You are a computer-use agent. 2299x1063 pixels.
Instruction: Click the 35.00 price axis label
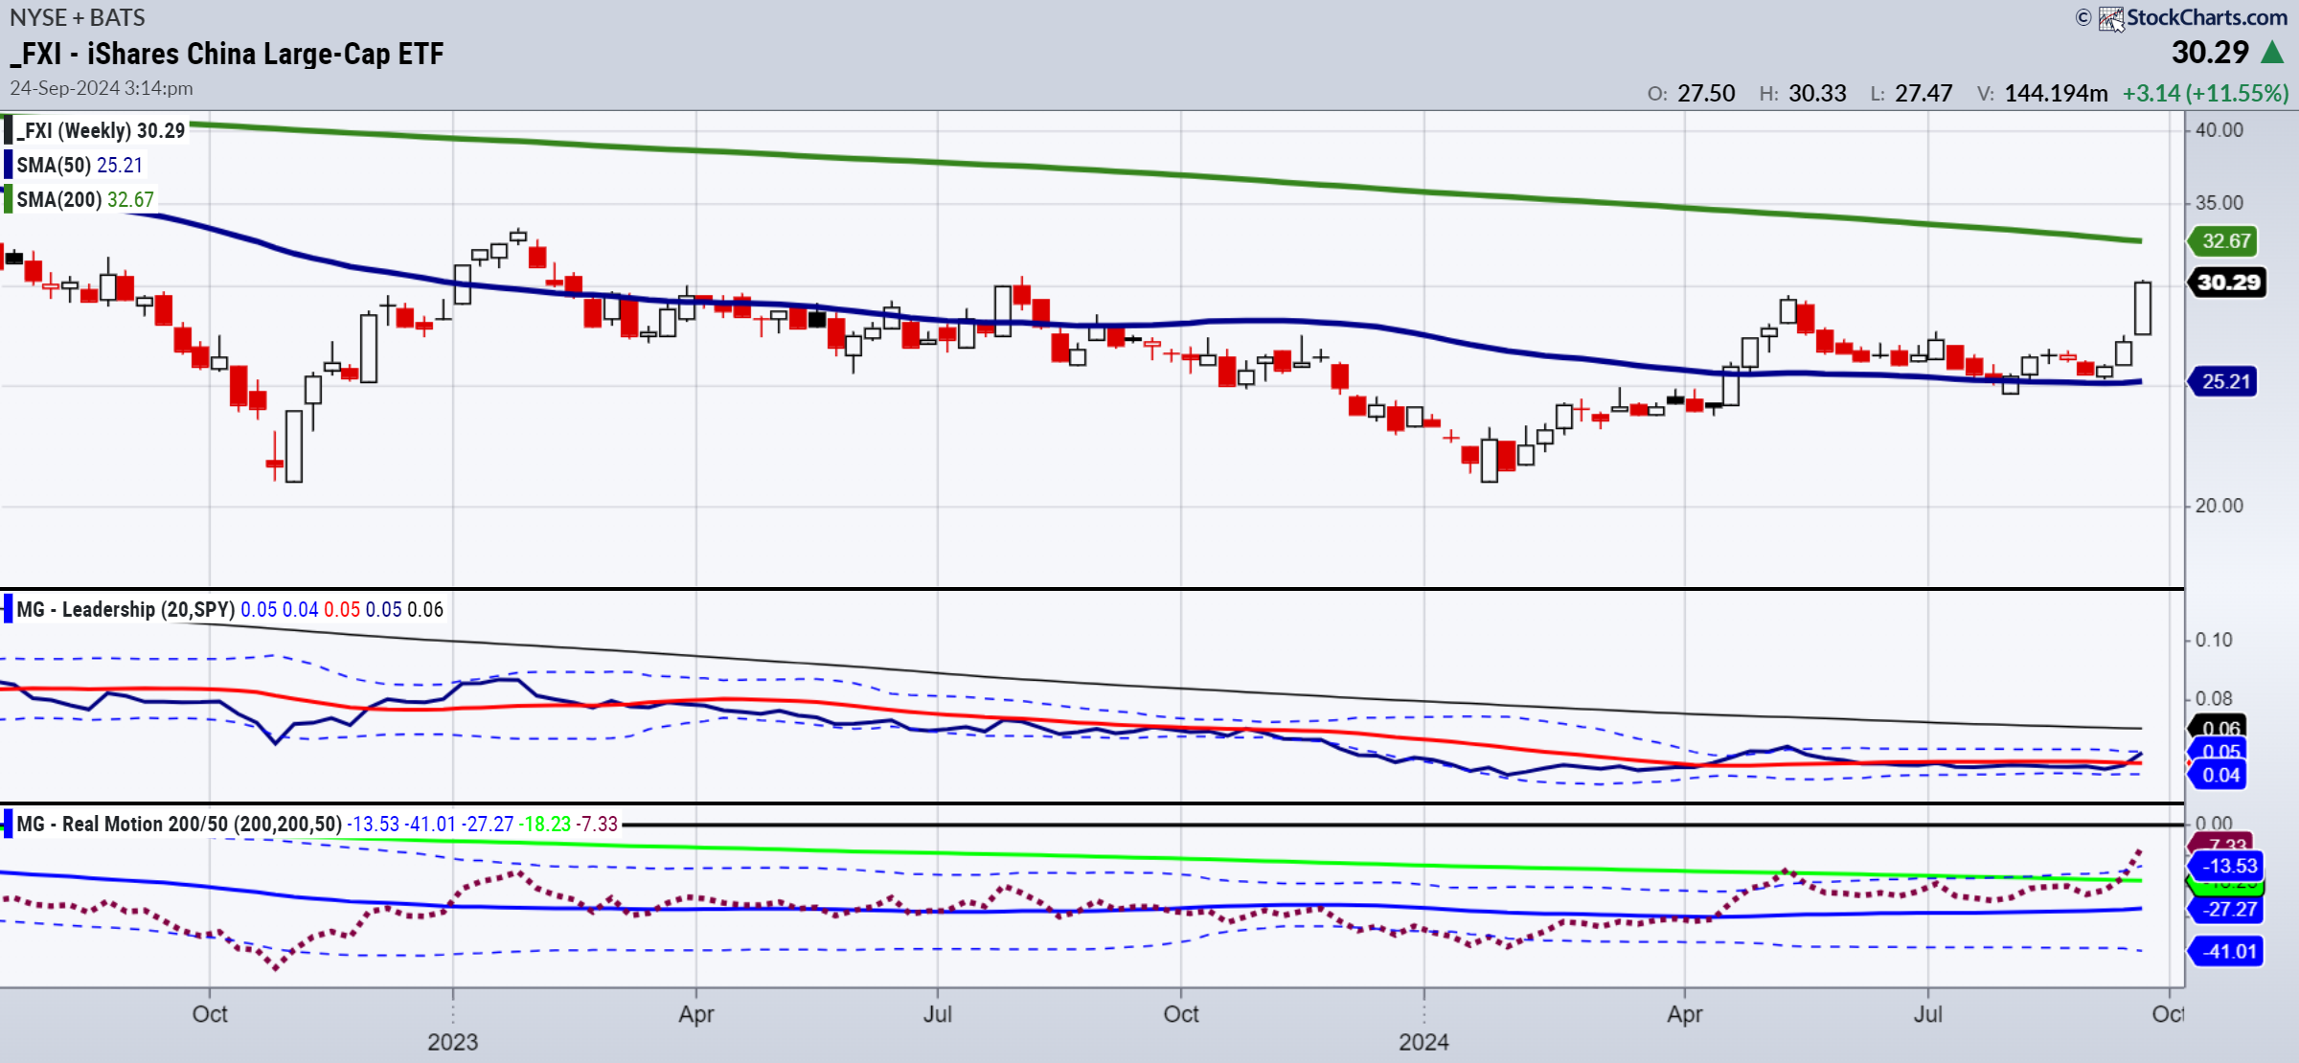click(x=2219, y=202)
